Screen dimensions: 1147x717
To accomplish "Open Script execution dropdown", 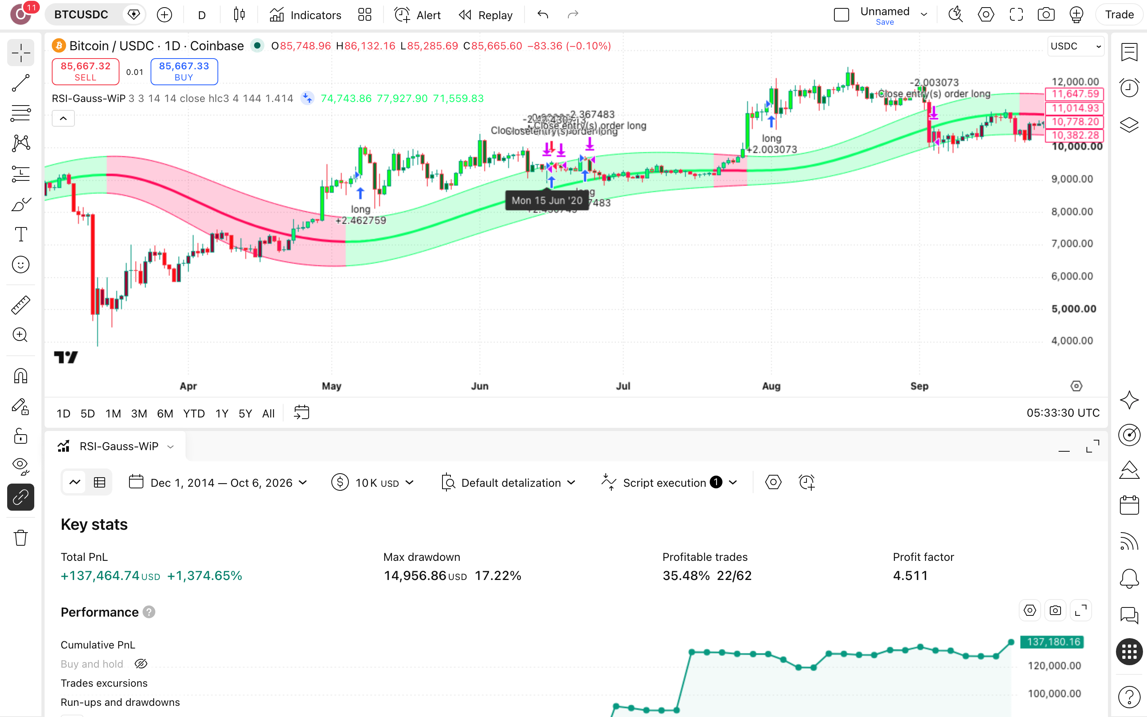I will pos(670,483).
